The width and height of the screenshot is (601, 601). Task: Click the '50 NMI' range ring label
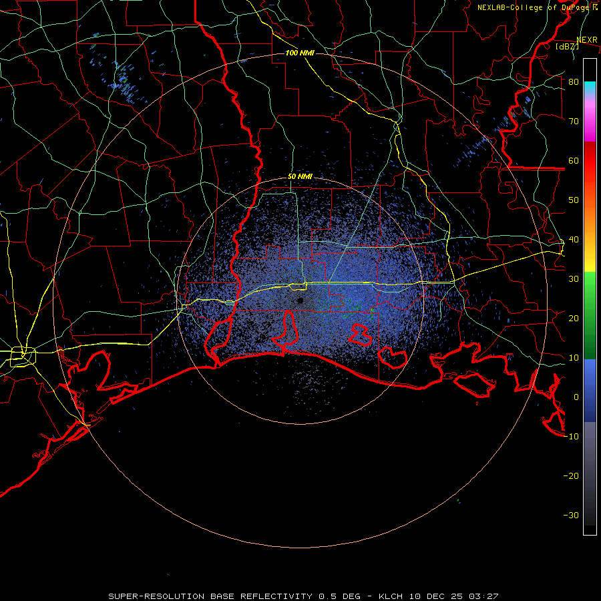click(x=300, y=177)
